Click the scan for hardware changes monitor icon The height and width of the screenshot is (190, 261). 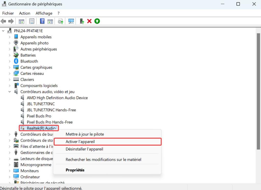[x=71, y=21]
